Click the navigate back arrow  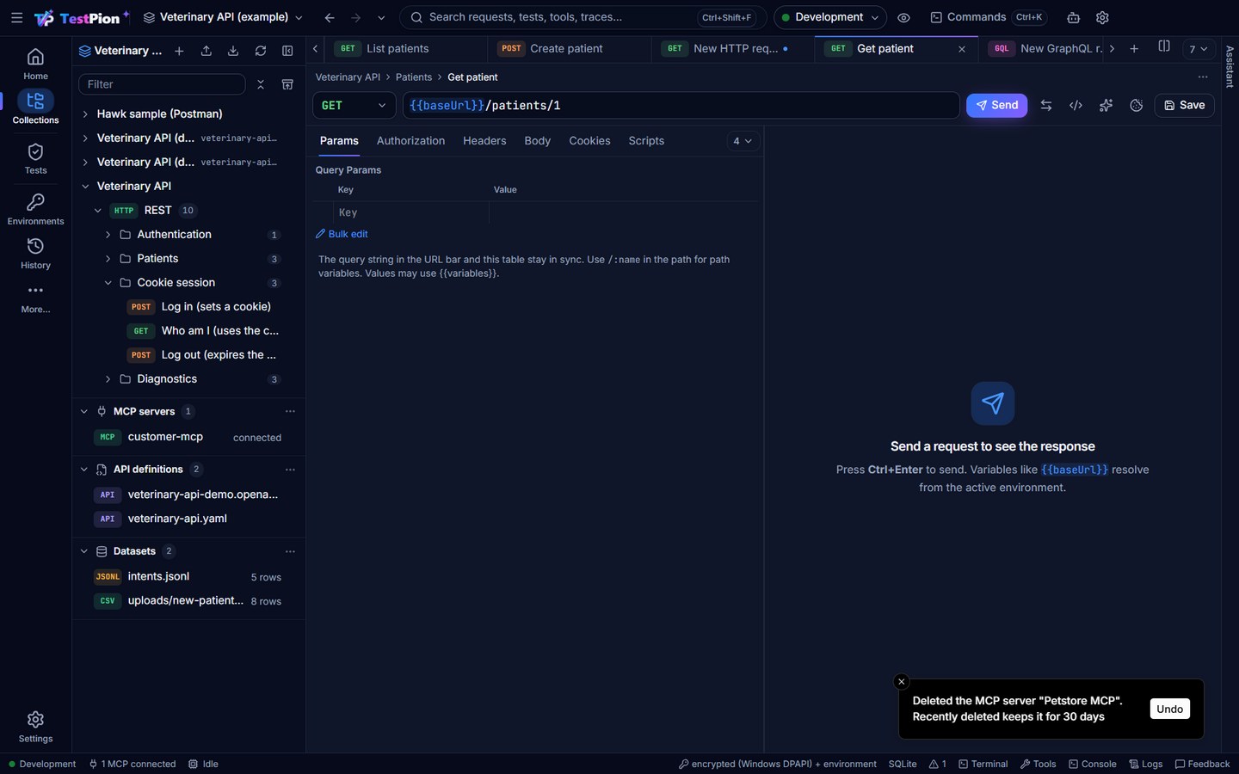tap(329, 17)
